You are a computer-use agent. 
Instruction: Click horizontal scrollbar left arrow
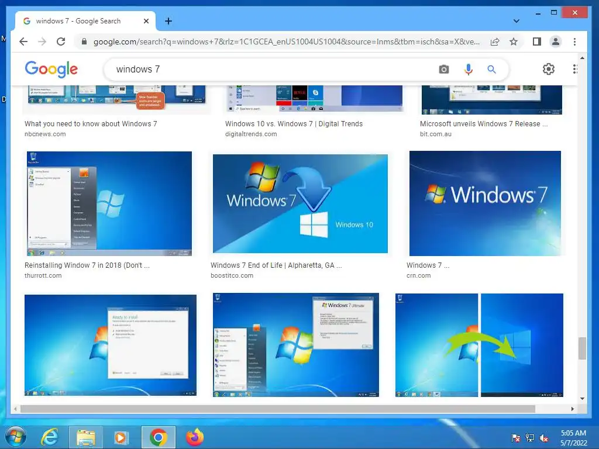[x=15, y=409]
